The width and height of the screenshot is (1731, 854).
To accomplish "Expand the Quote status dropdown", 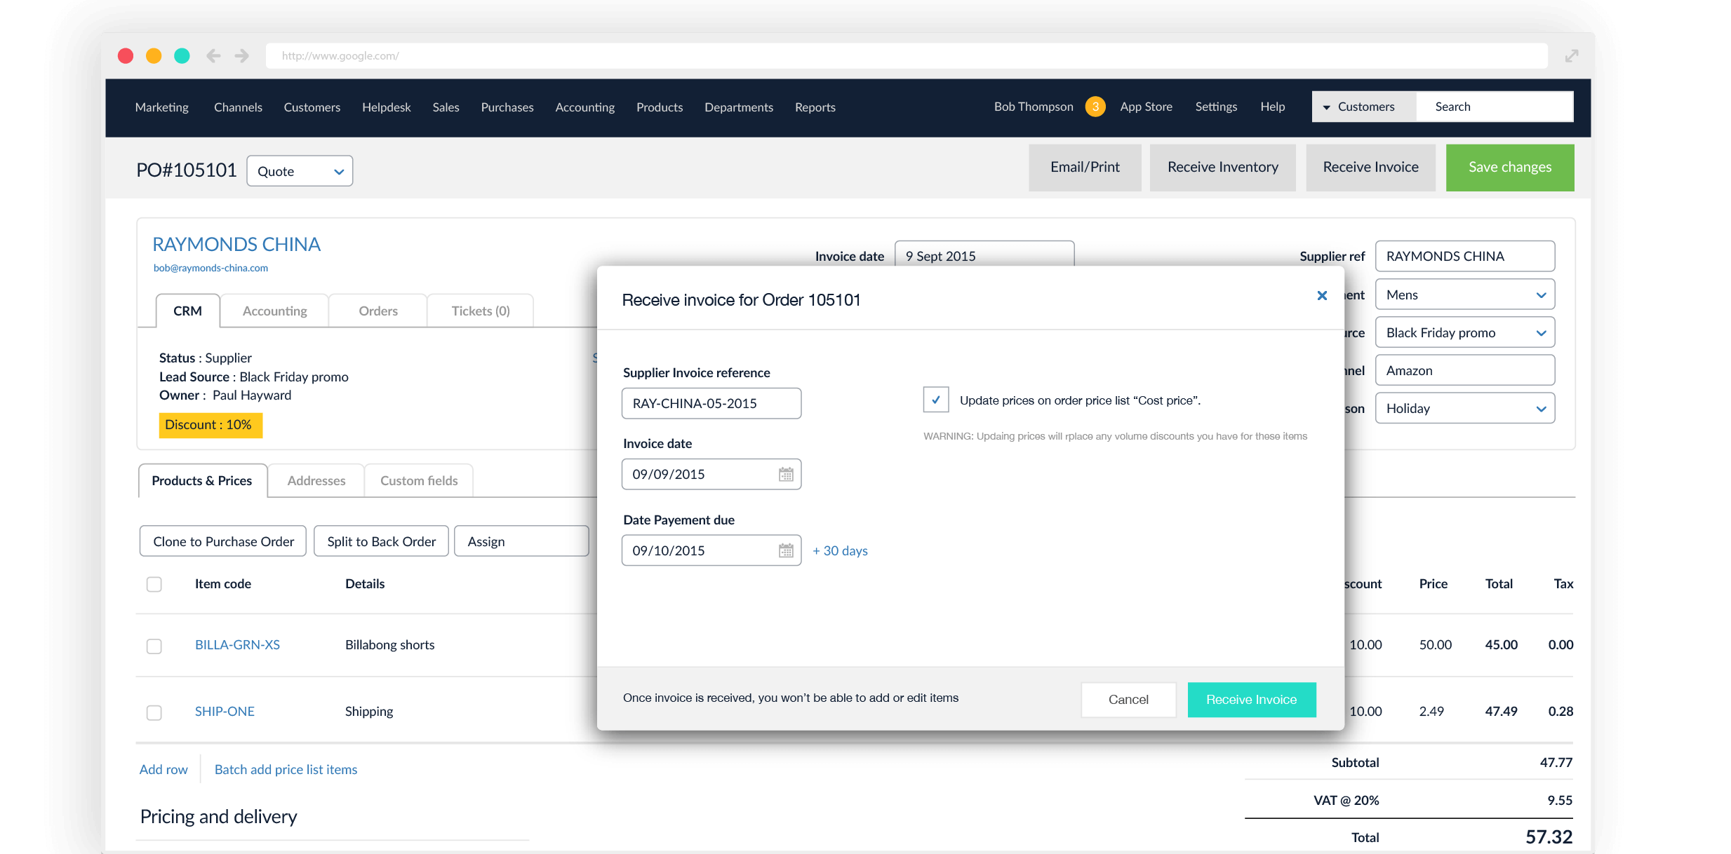I will click(x=300, y=172).
